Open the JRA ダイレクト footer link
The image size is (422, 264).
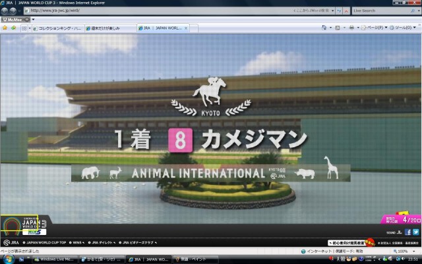point(102,243)
